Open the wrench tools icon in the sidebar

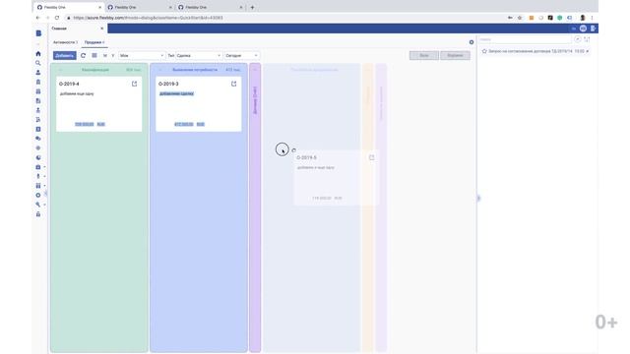38,205
